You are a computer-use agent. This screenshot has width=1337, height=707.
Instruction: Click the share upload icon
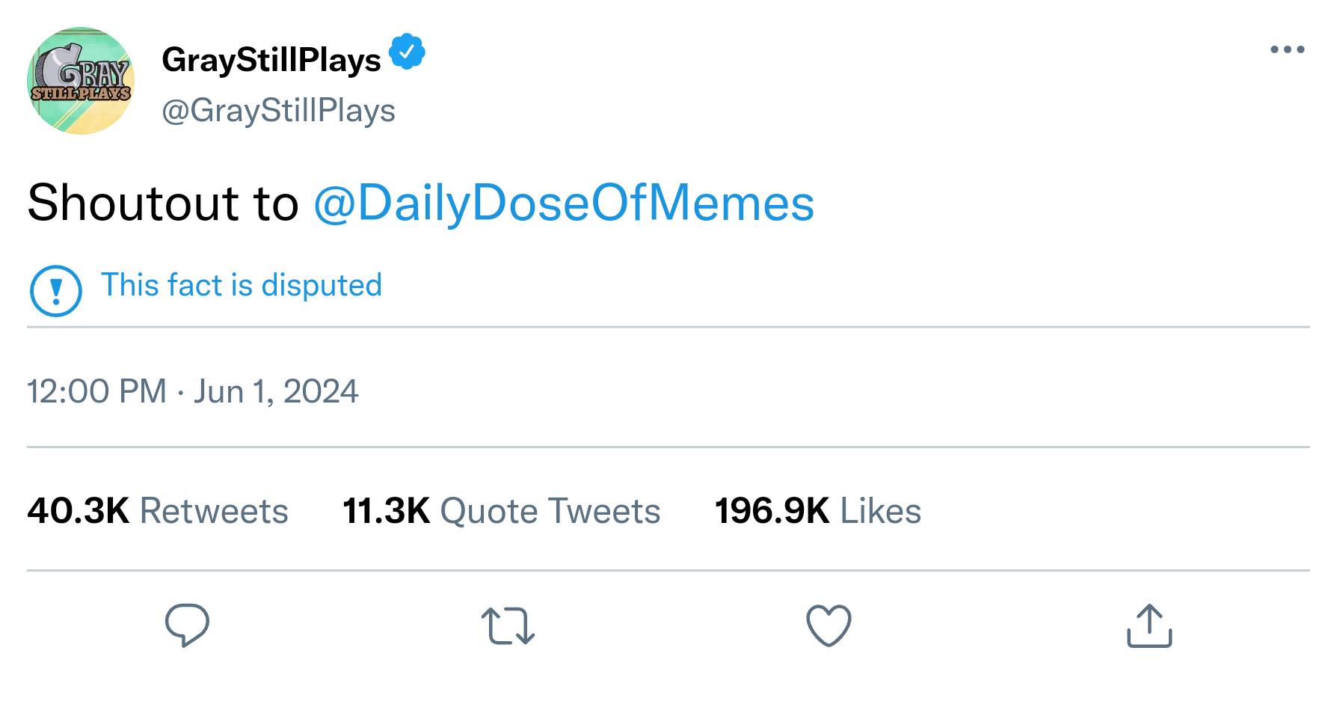coord(1149,625)
